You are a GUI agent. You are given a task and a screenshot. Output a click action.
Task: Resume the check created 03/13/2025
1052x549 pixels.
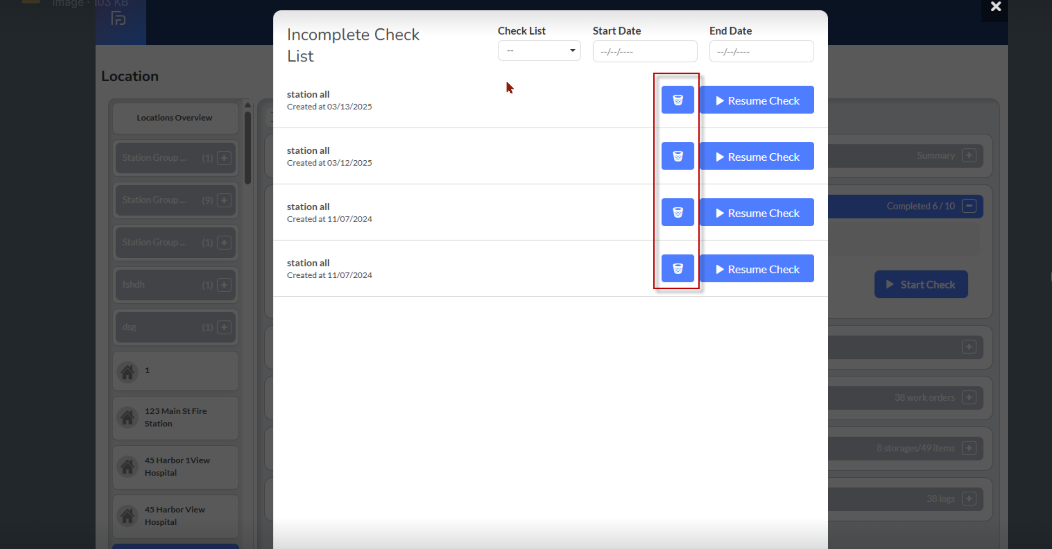click(757, 100)
